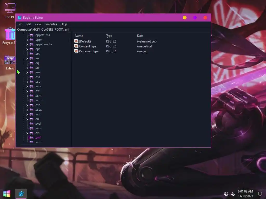The height and width of the screenshot is (199, 266).
Task: Click the muted volume tray icon
Action: click(x=233, y=194)
